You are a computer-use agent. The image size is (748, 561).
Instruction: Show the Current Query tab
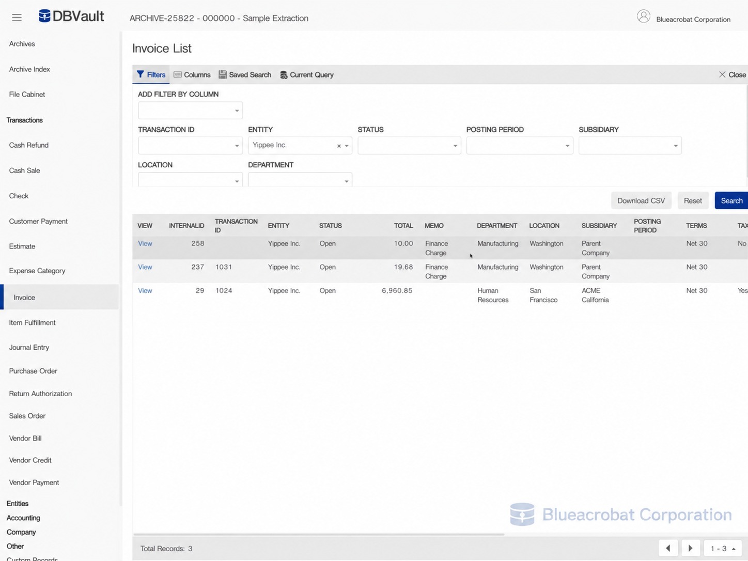point(307,74)
